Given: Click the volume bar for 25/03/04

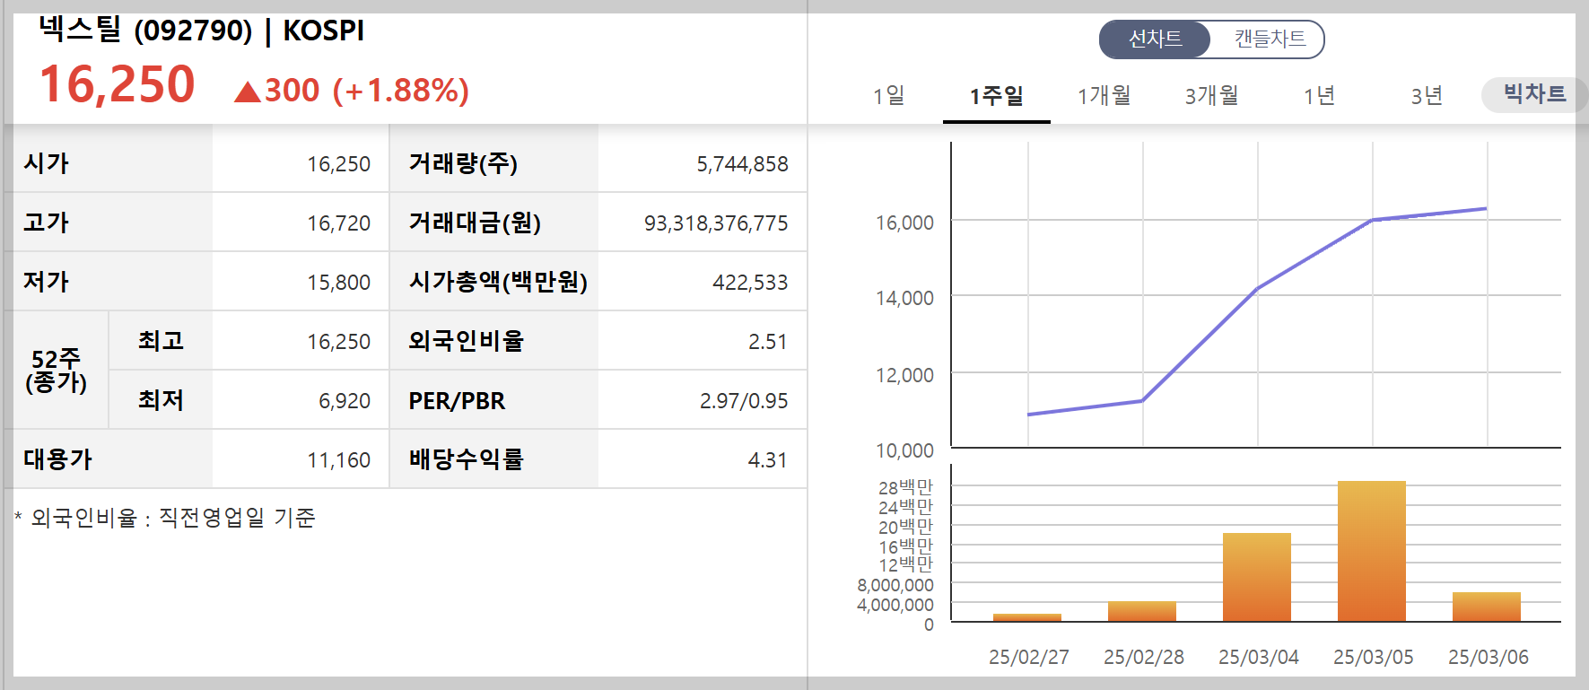Looking at the screenshot, I should 1257,577.
